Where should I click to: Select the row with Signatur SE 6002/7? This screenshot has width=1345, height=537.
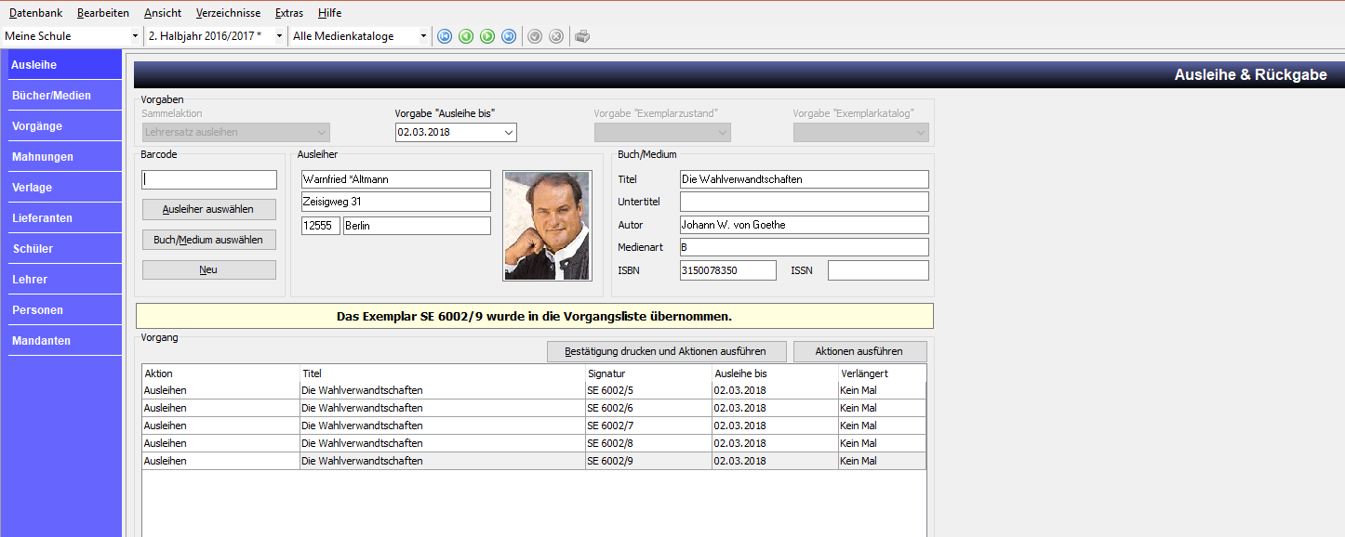point(534,426)
